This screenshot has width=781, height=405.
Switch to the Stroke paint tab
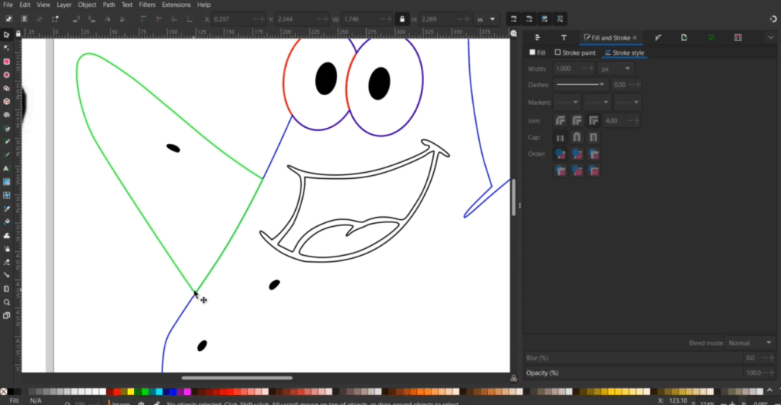pos(575,53)
